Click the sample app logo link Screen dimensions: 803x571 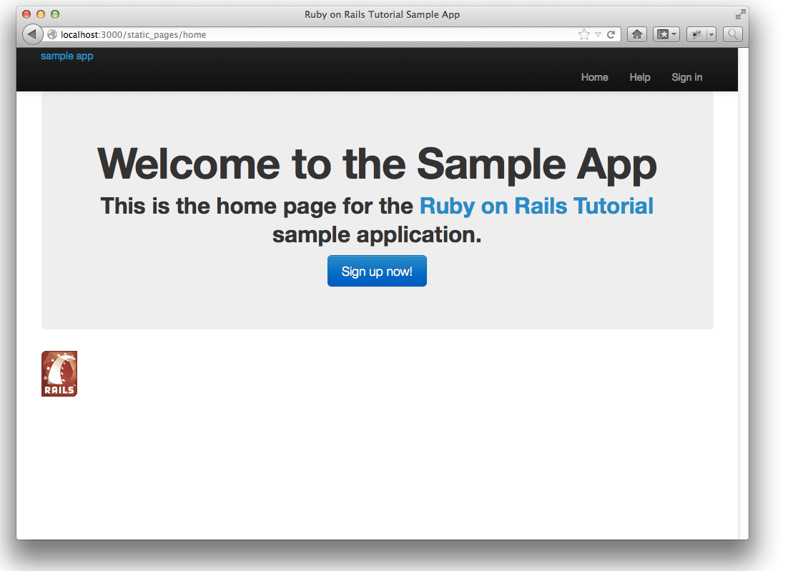66,56
